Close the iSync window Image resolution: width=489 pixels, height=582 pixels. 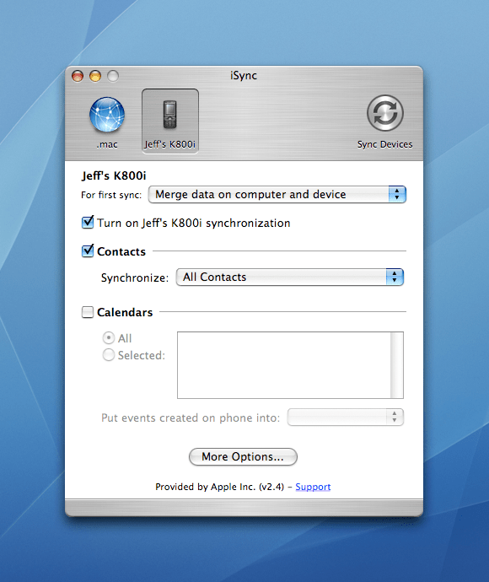coord(78,76)
